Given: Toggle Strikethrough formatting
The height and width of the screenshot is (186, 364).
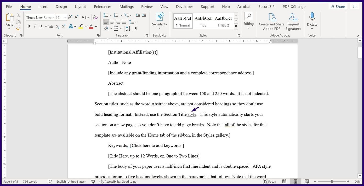Looking at the screenshot, I should coord(51,26).
